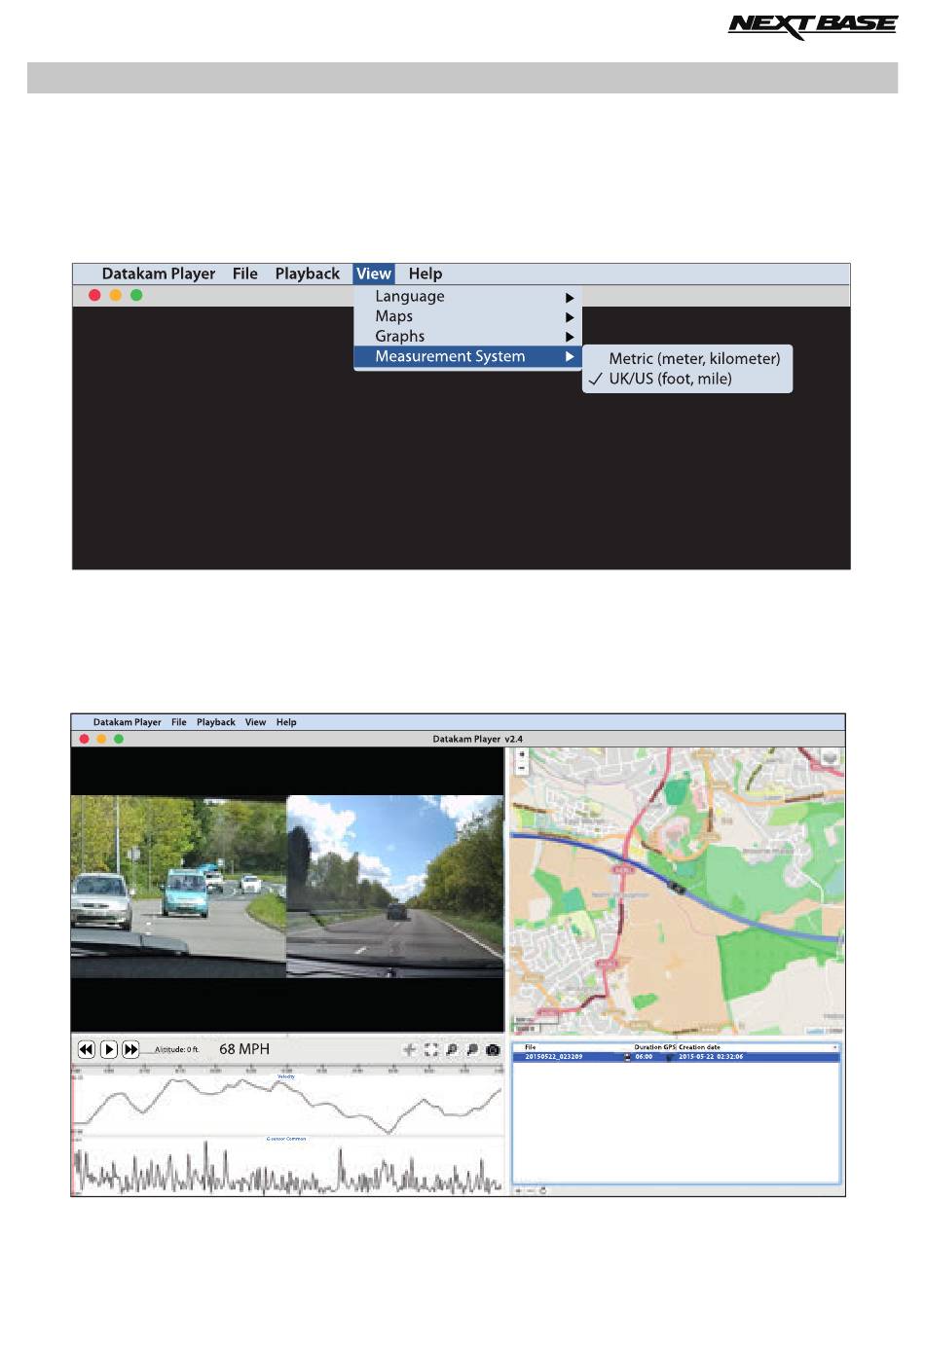Screen dimensions: 925x1347
Task: Open Help menu in lower v2.4 window
Action: click(286, 722)
